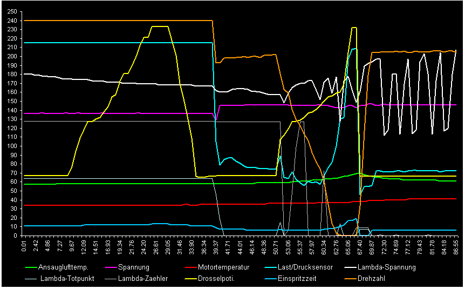465x289 pixels.
Task: Click the 0.01 time label on x-axis
Action: tap(24, 246)
